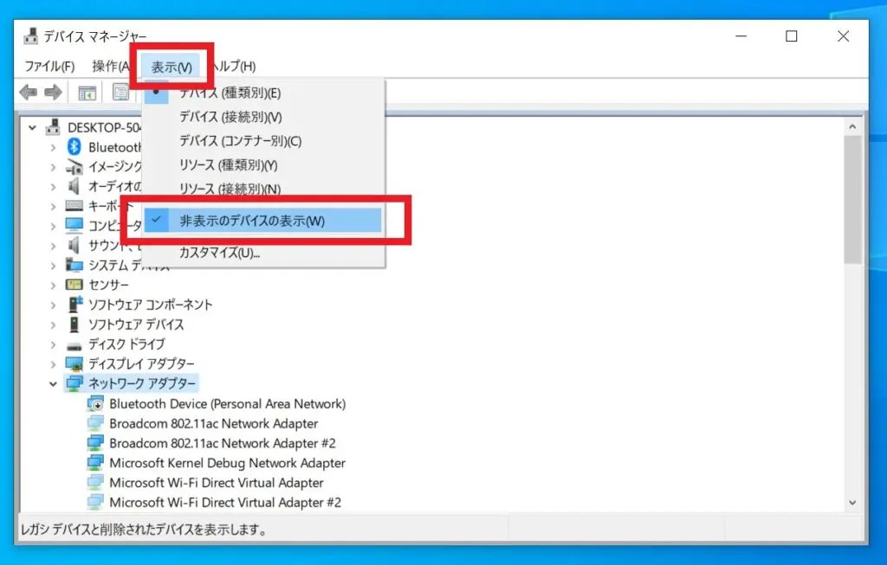Click the forward navigation arrow icon
Screen dimensions: 887x565
[x=52, y=93]
